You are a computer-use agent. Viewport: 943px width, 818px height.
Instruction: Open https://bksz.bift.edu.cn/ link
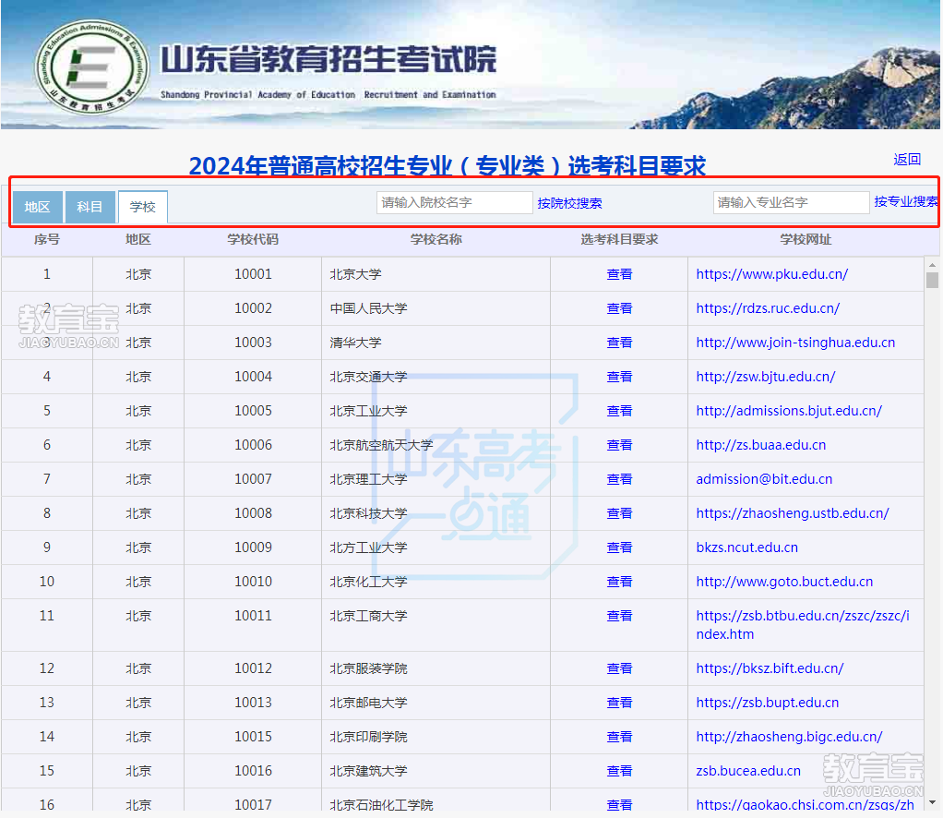[770, 668]
